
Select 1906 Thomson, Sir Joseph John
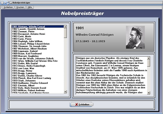pos(38,46)
